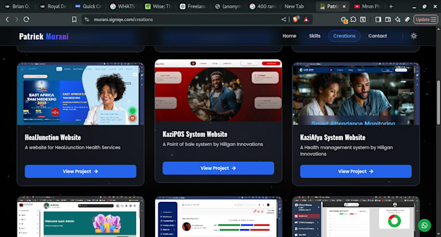Select the Creations navigation item
Viewport: 441px width, 237px height.
click(344, 36)
